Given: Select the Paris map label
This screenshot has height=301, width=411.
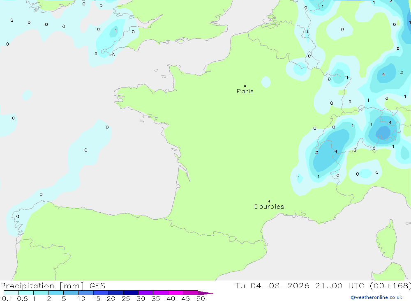Looking at the screenshot, I should tap(245, 91).
